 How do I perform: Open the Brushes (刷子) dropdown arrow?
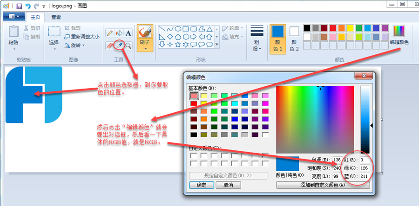point(145,49)
